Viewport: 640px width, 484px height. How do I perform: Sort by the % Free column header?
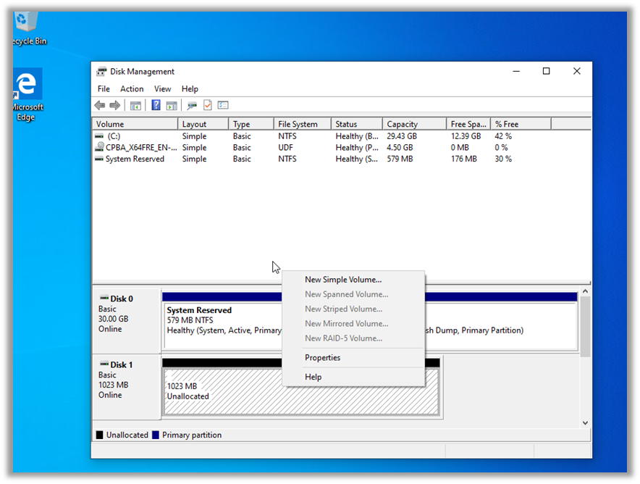(x=521, y=124)
